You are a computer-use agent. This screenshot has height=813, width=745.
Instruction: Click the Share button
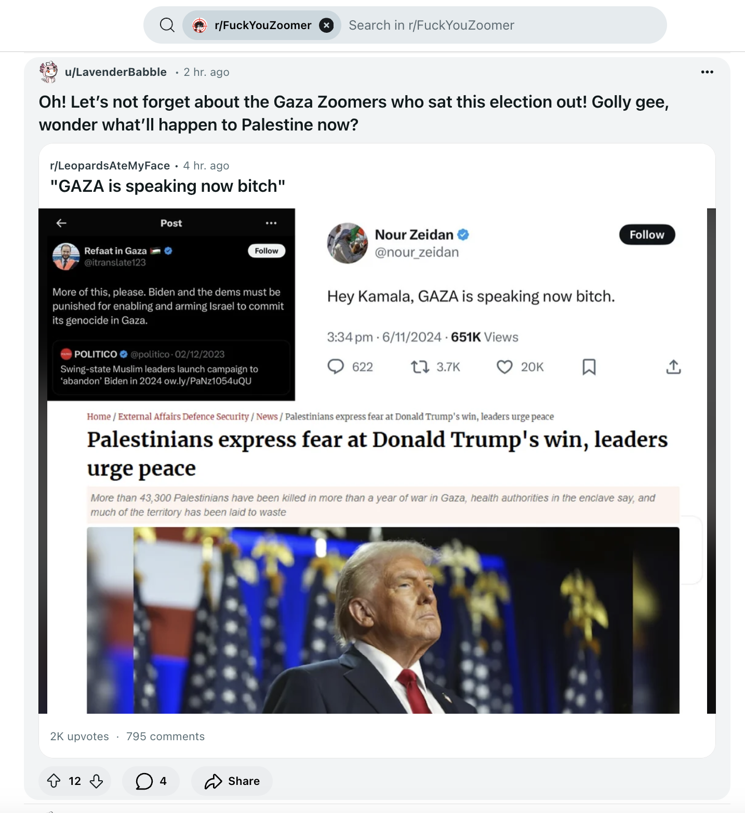[232, 781]
